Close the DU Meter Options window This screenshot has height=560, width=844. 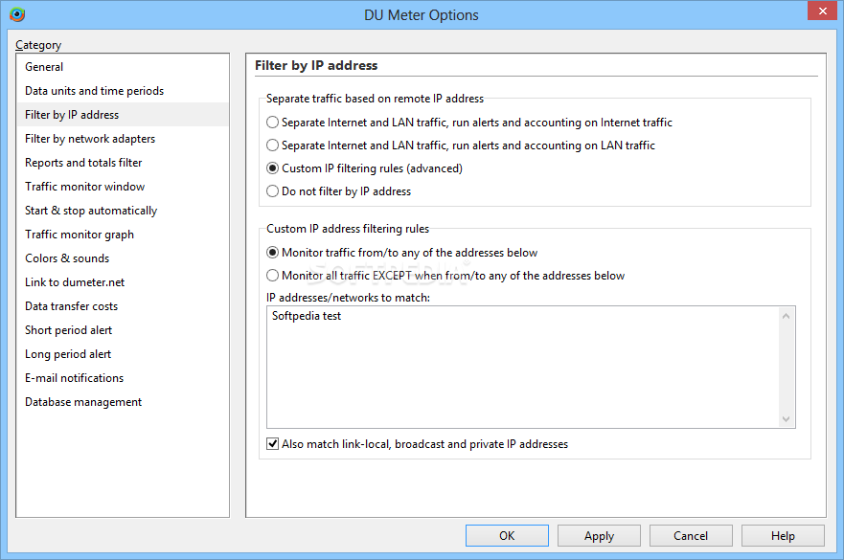pos(823,11)
